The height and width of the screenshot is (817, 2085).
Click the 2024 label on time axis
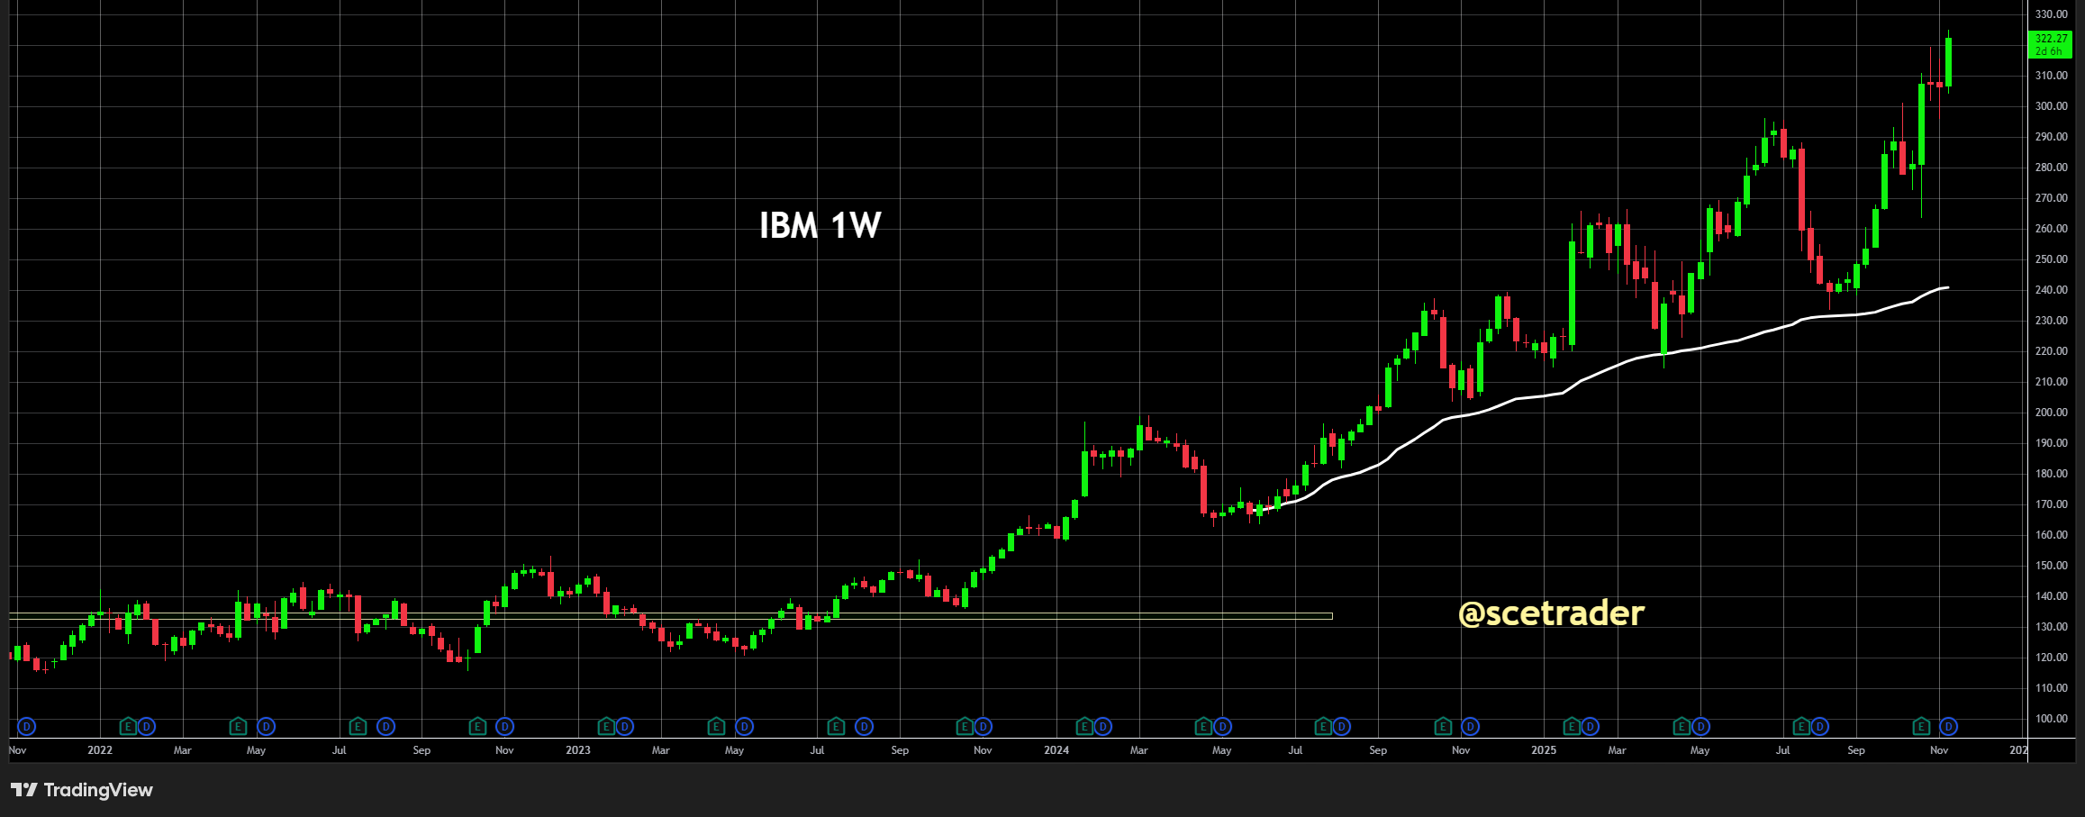click(1056, 750)
